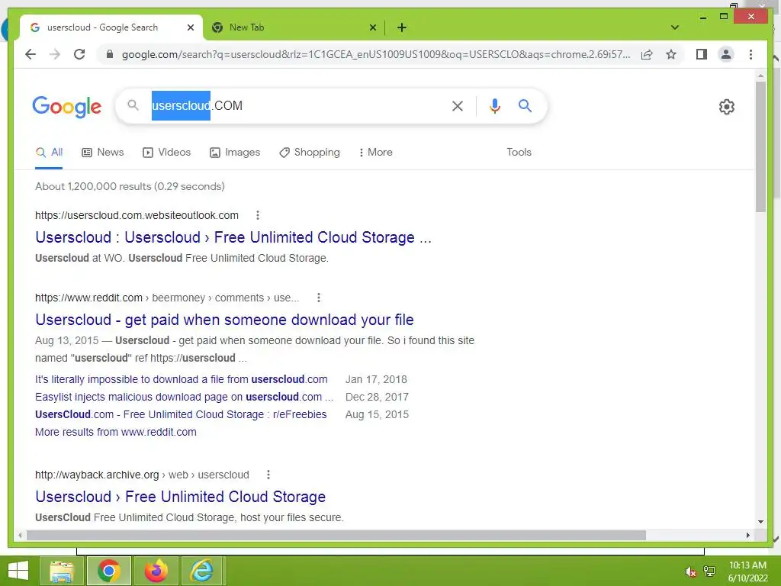Viewport: 781px width, 586px height.
Task: Open the Chrome three-dot menu
Action: tap(750, 54)
